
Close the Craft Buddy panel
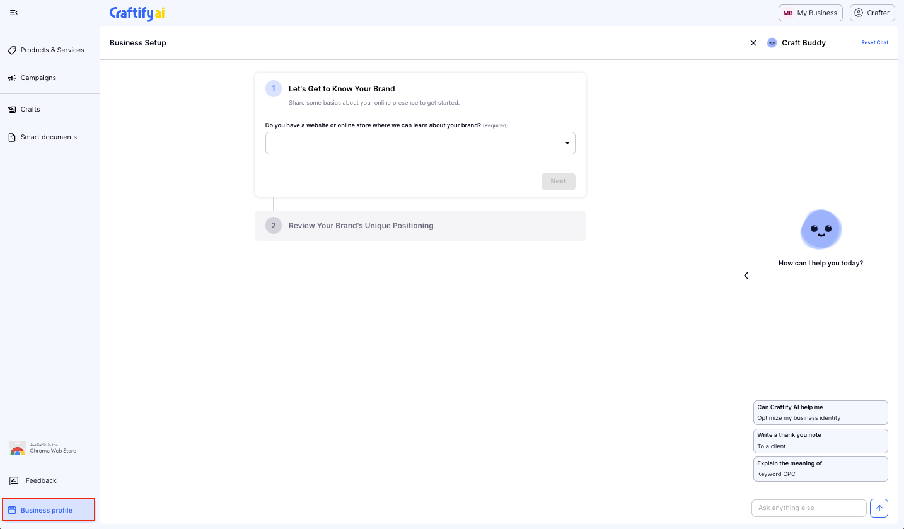(x=753, y=42)
